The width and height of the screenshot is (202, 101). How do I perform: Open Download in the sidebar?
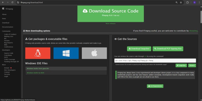6,23
